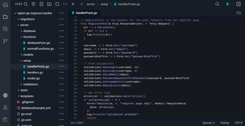
Task: Expand the templates folder
Action: tap(18, 96)
